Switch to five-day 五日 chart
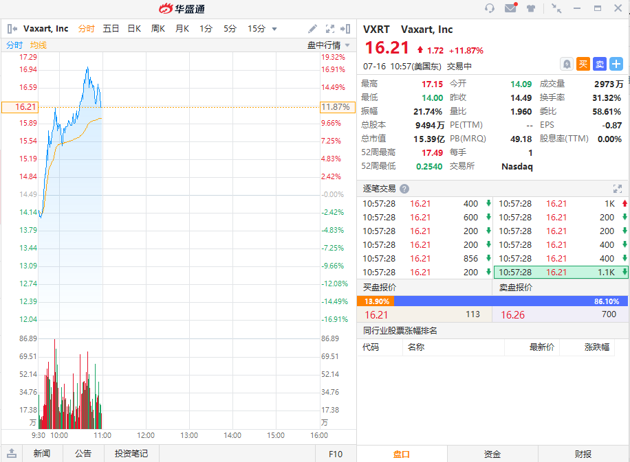 [x=111, y=29]
